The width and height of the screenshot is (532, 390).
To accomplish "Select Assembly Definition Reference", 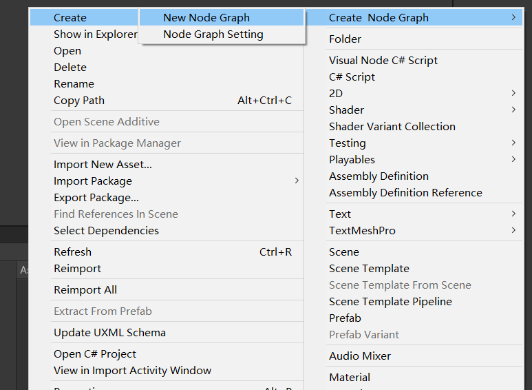I will [414, 193].
